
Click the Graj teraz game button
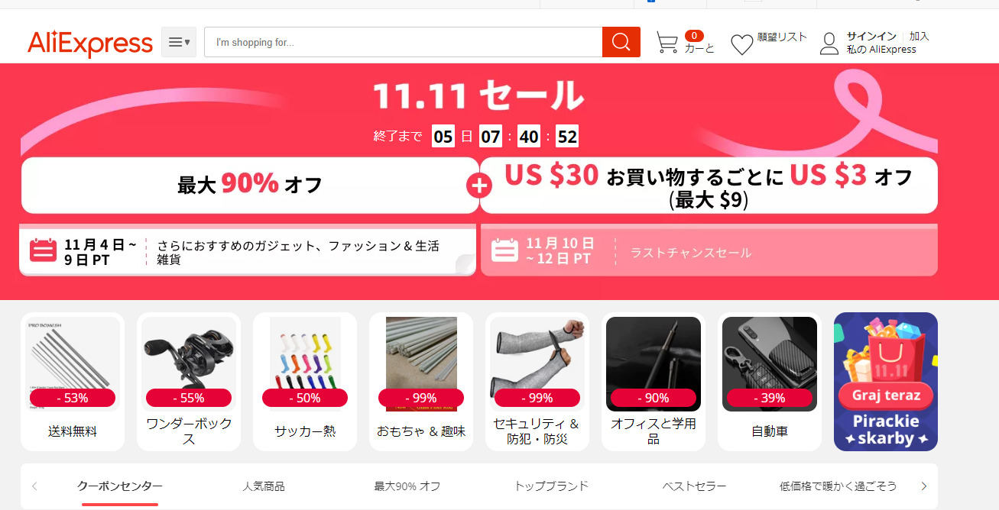(886, 396)
